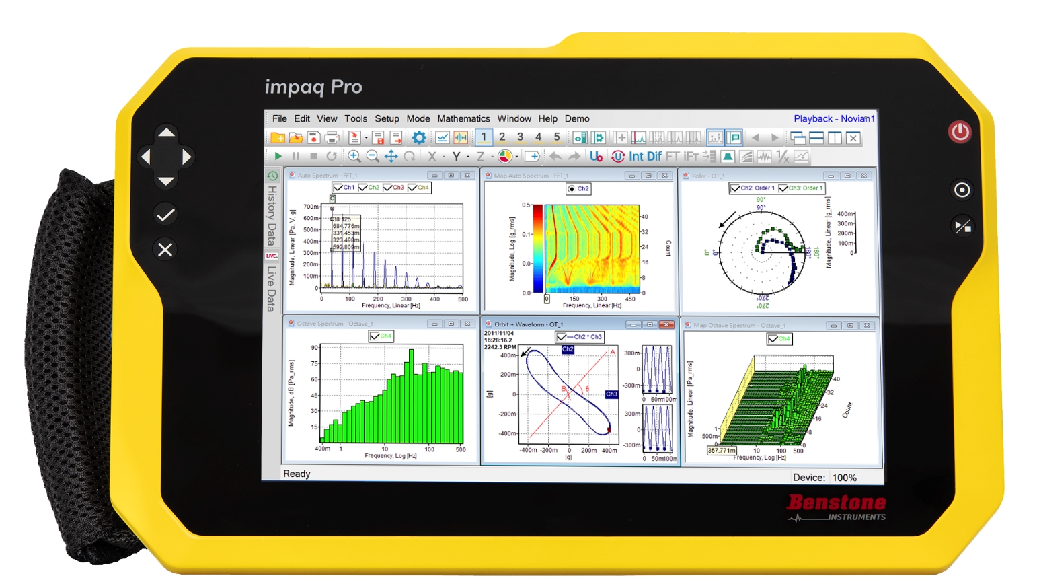Uncheck Ch2 in Auto Spectrum window
Screen dimensions: 1037x588
(362, 188)
